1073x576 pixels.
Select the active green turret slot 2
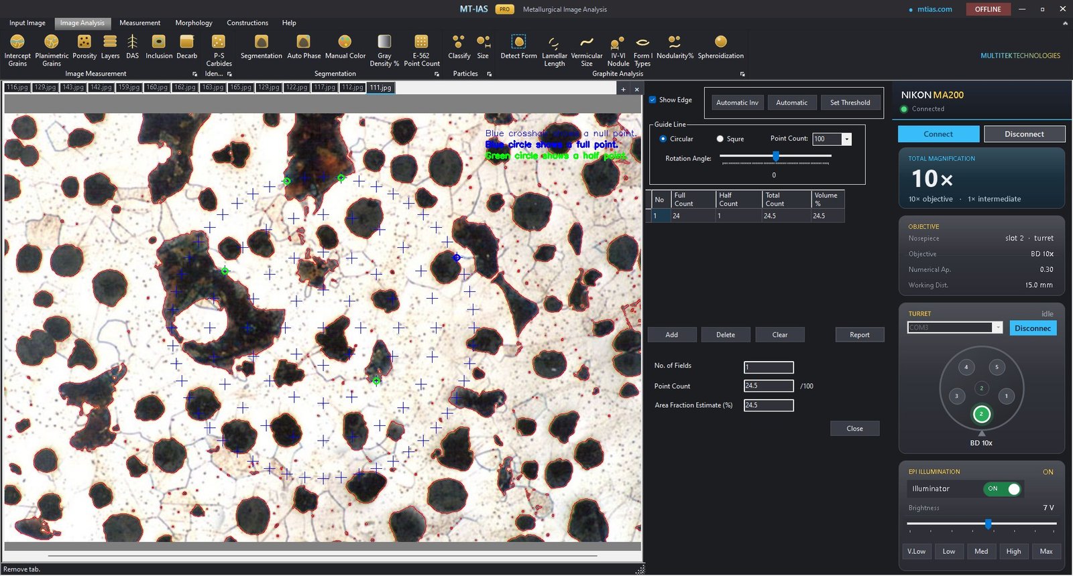point(981,414)
